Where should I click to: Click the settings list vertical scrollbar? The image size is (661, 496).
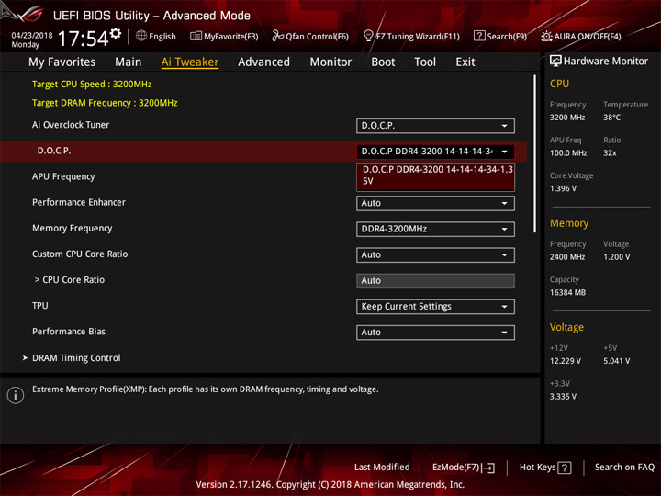[535, 153]
